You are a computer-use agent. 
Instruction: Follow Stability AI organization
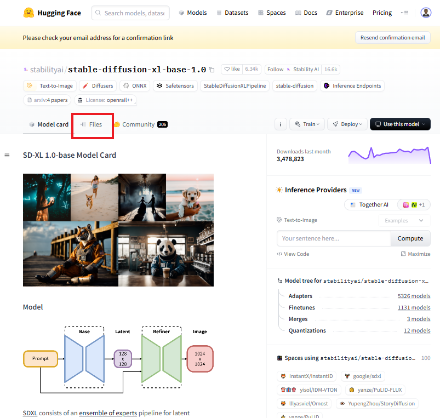(293, 69)
